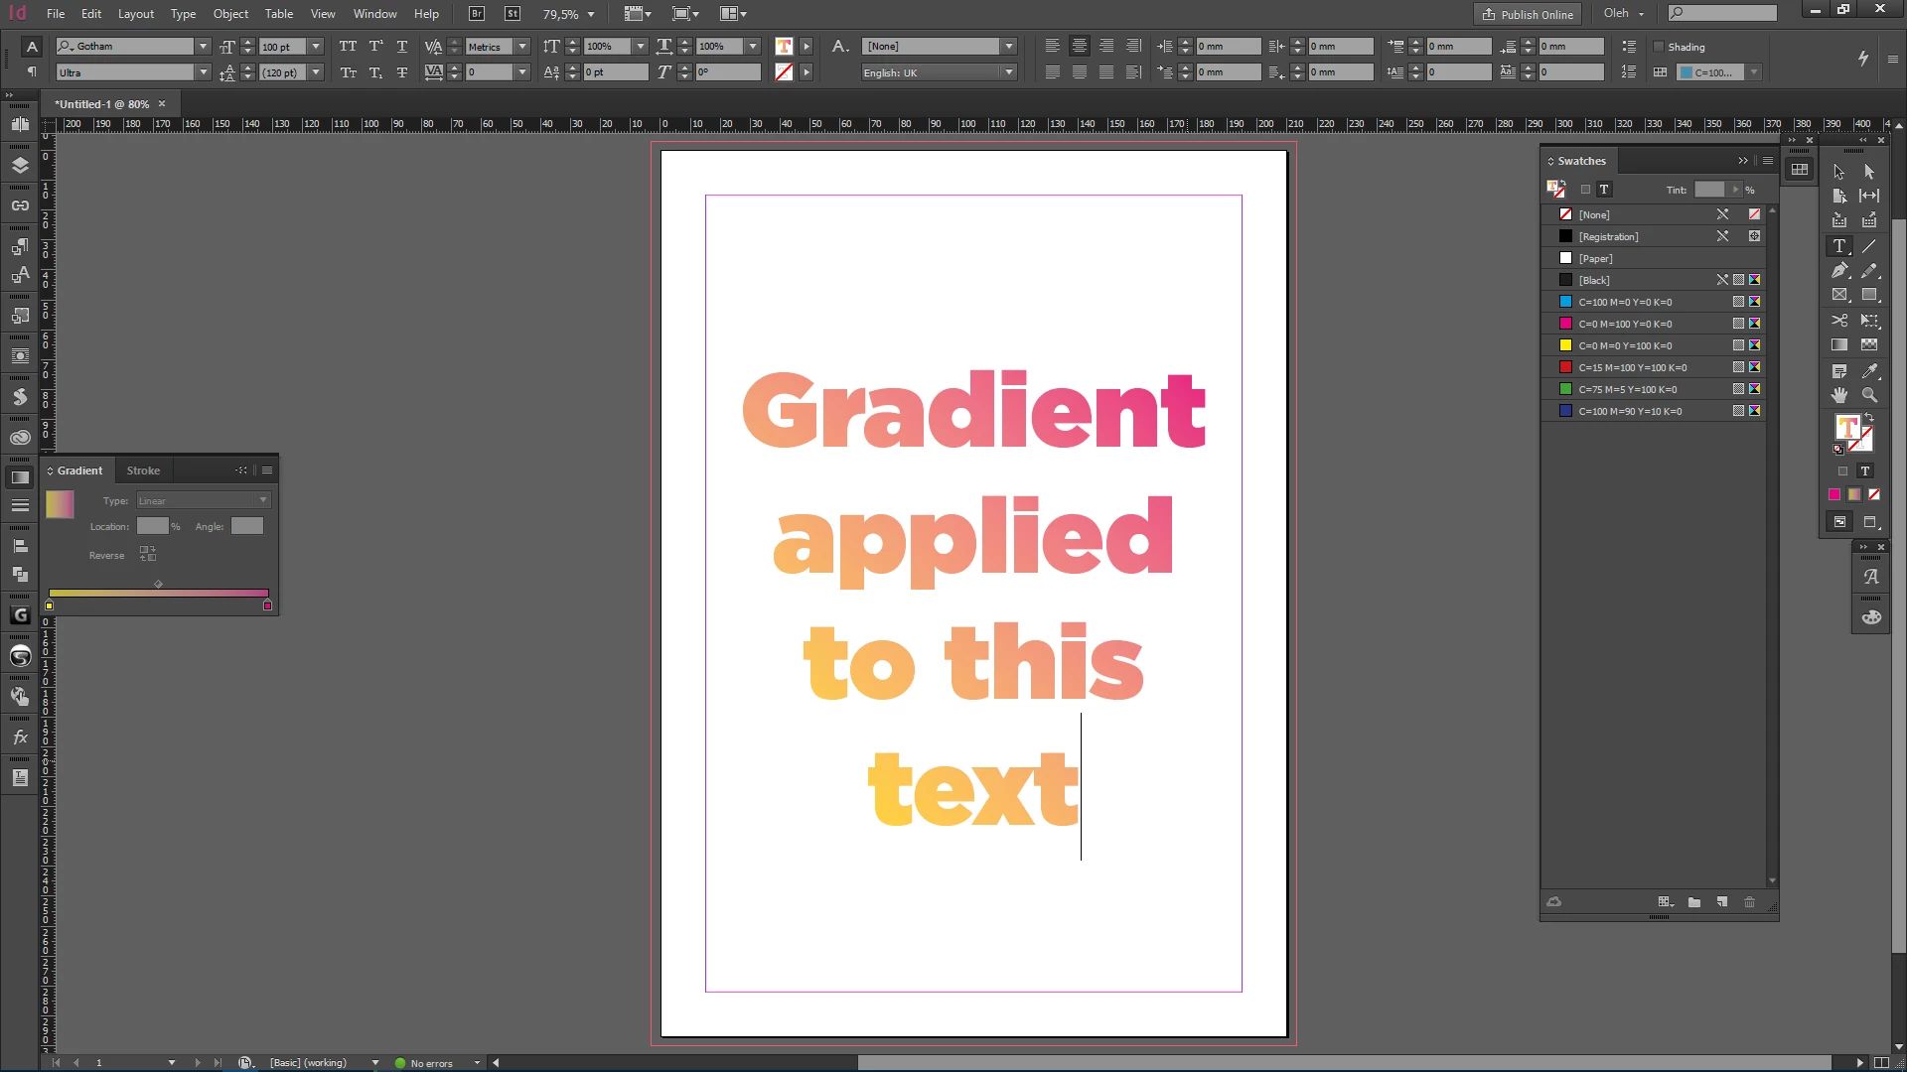Switch to paragraph formatting controls

(x=32, y=71)
